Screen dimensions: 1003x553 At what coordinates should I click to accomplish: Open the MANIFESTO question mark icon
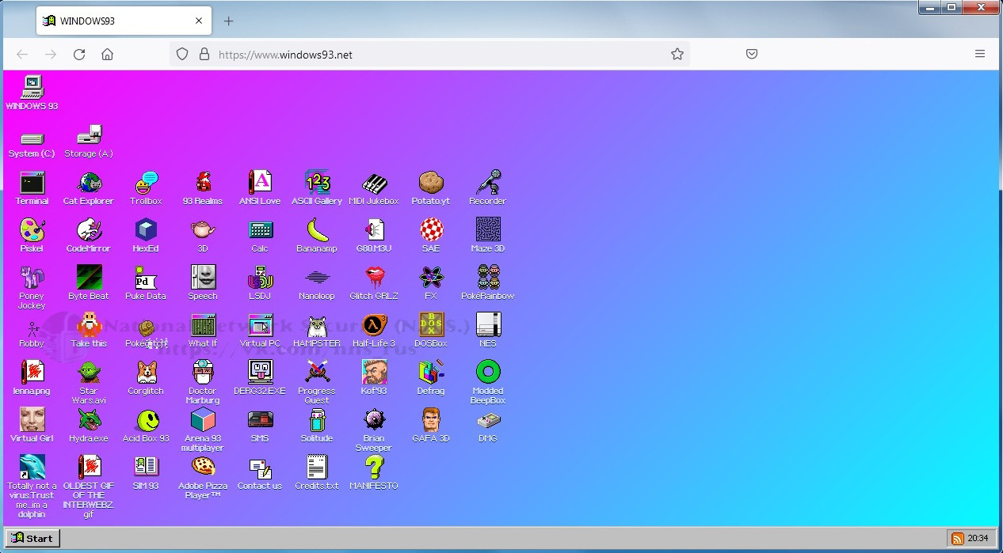[x=374, y=468]
